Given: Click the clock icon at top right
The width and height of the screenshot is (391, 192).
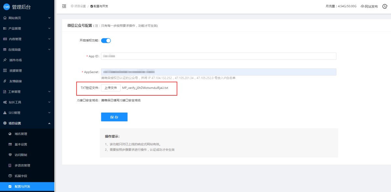Looking at the screenshot, I should (384, 6).
